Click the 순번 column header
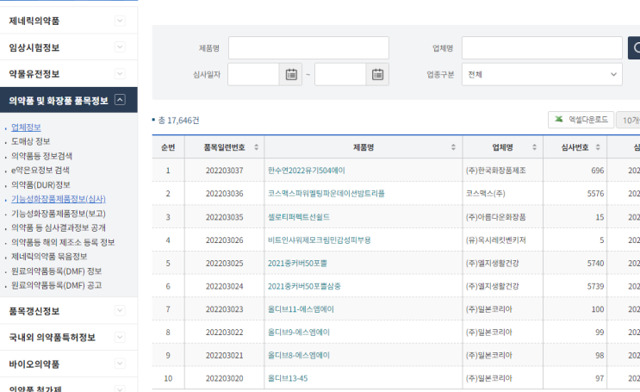This screenshot has height=392, width=640. (168, 147)
